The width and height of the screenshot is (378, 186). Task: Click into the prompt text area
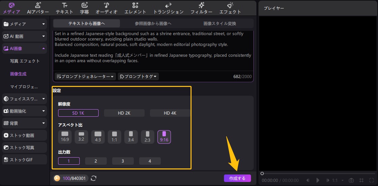pyautogui.click(x=153, y=50)
